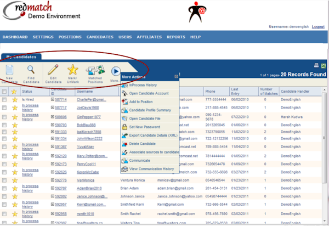
Task: Open the Find Candidate magnifier tool
Action: tap(31, 70)
